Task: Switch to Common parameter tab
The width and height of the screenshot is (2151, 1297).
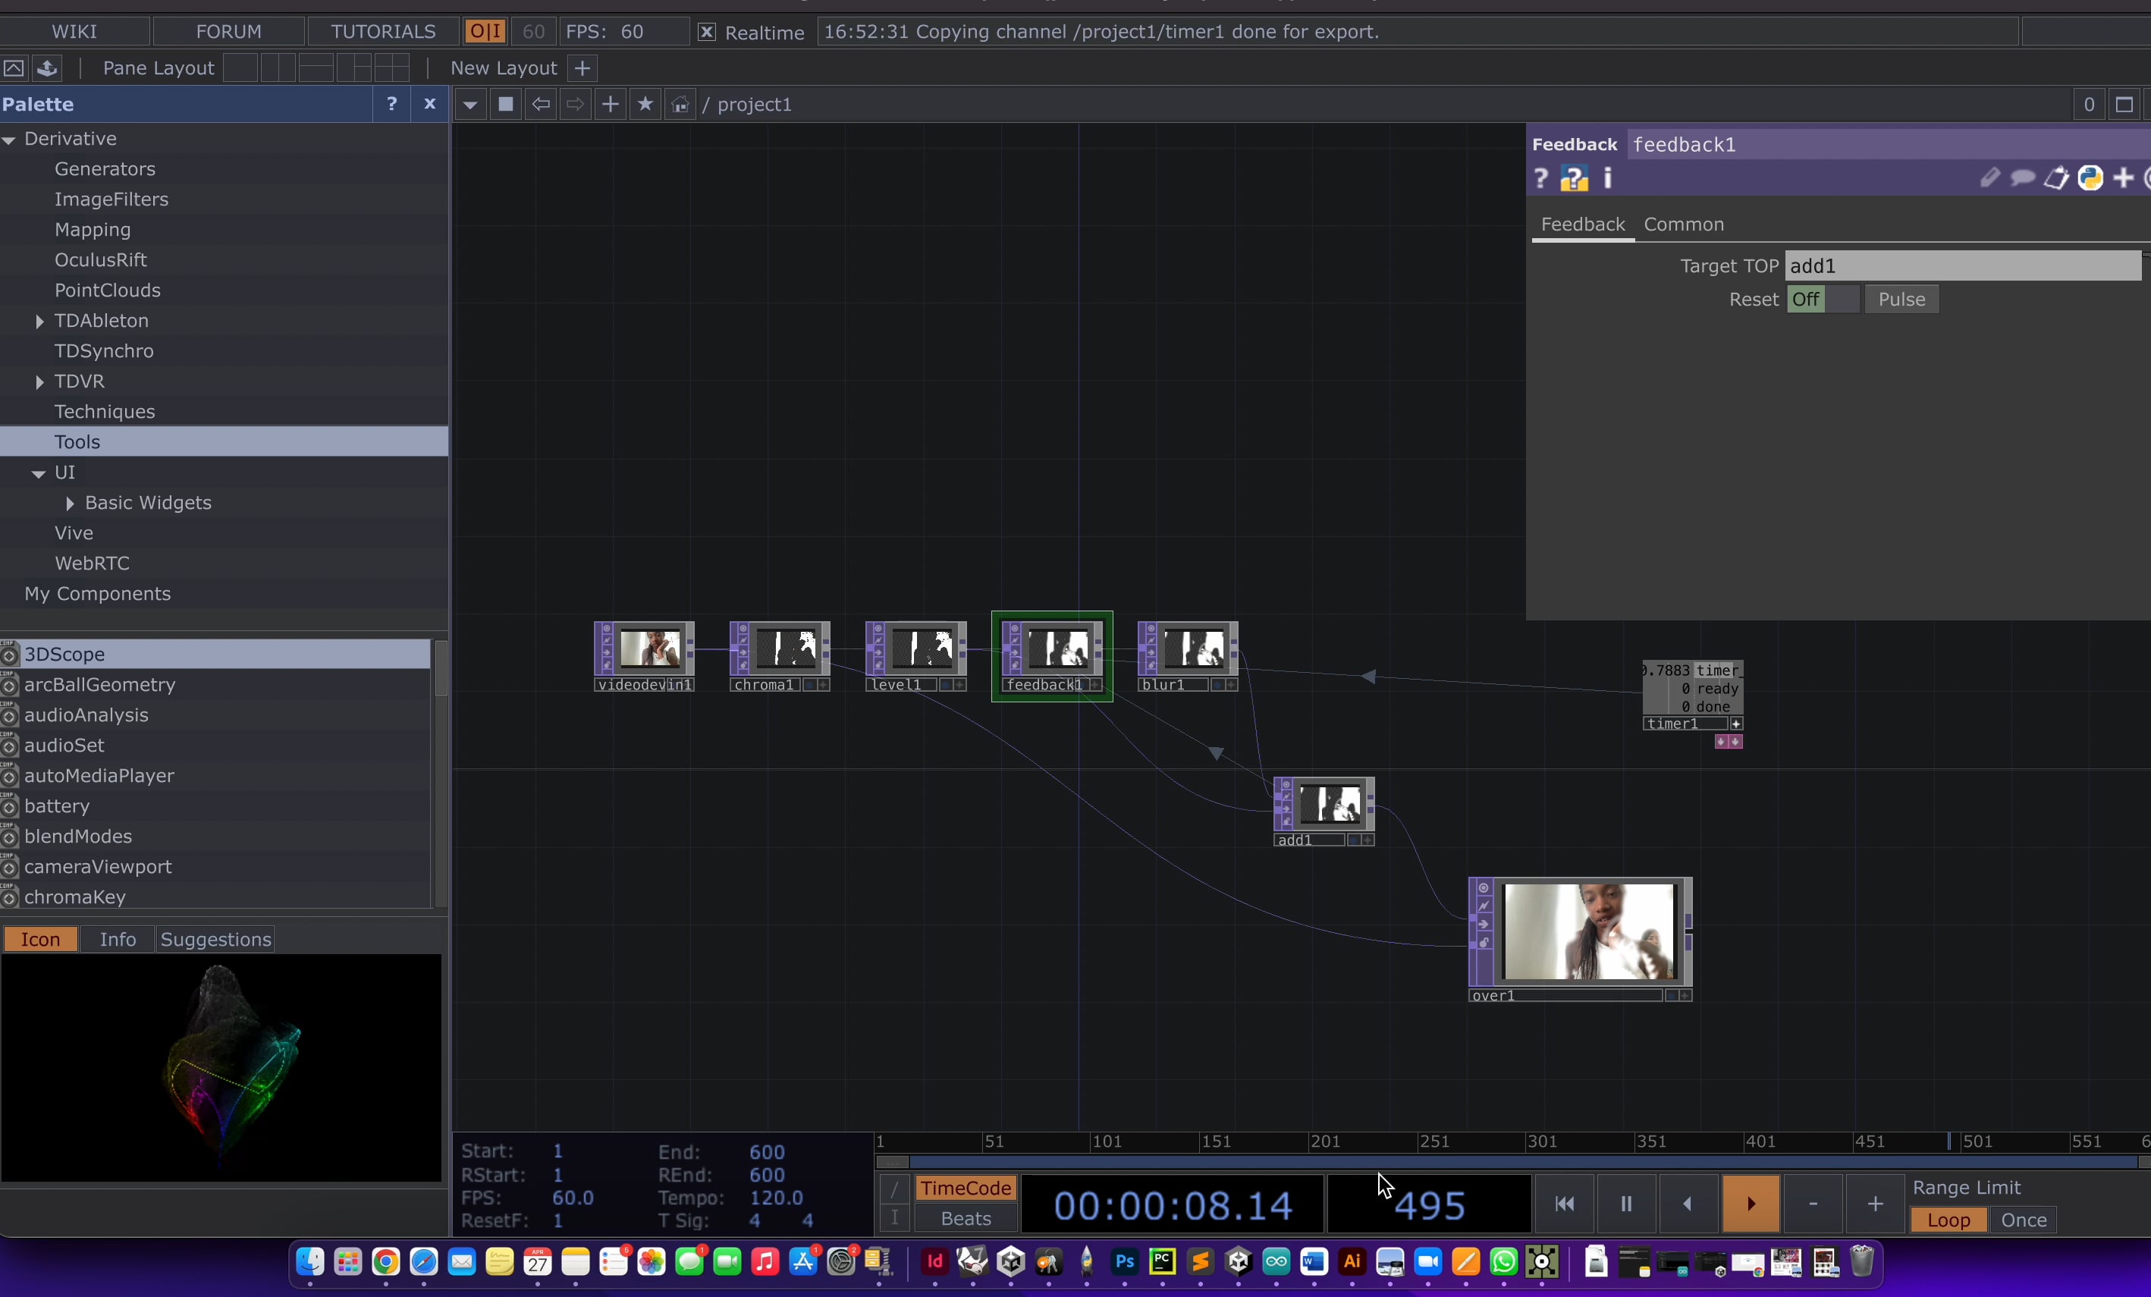Action: (x=1683, y=225)
